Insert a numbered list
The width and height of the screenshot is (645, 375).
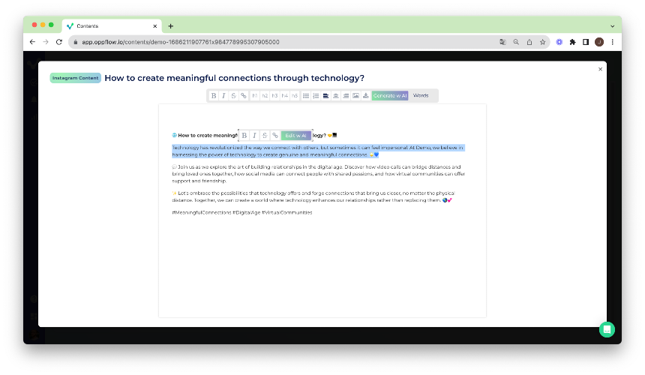316,96
